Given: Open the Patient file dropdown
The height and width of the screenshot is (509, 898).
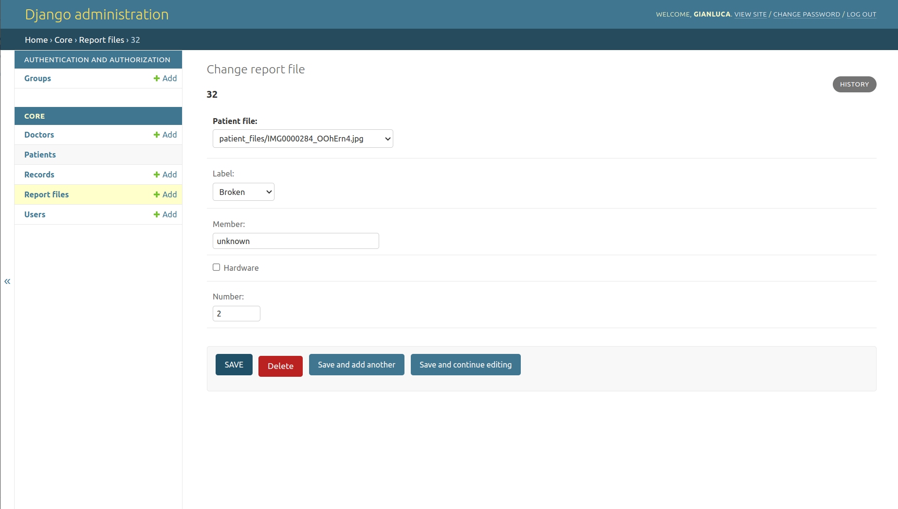Looking at the screenshot, I should coord(303,139).
